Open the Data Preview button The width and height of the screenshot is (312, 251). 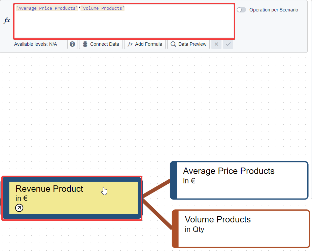188,44
